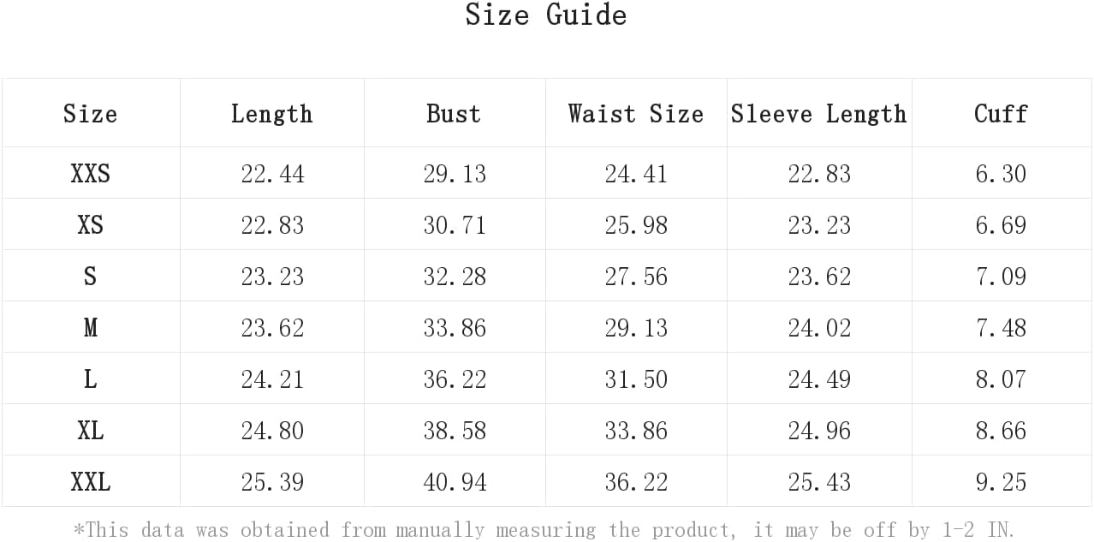Click the Size Guide title
The height and width of the screenshot is (542, 1094).
(546, 15)
